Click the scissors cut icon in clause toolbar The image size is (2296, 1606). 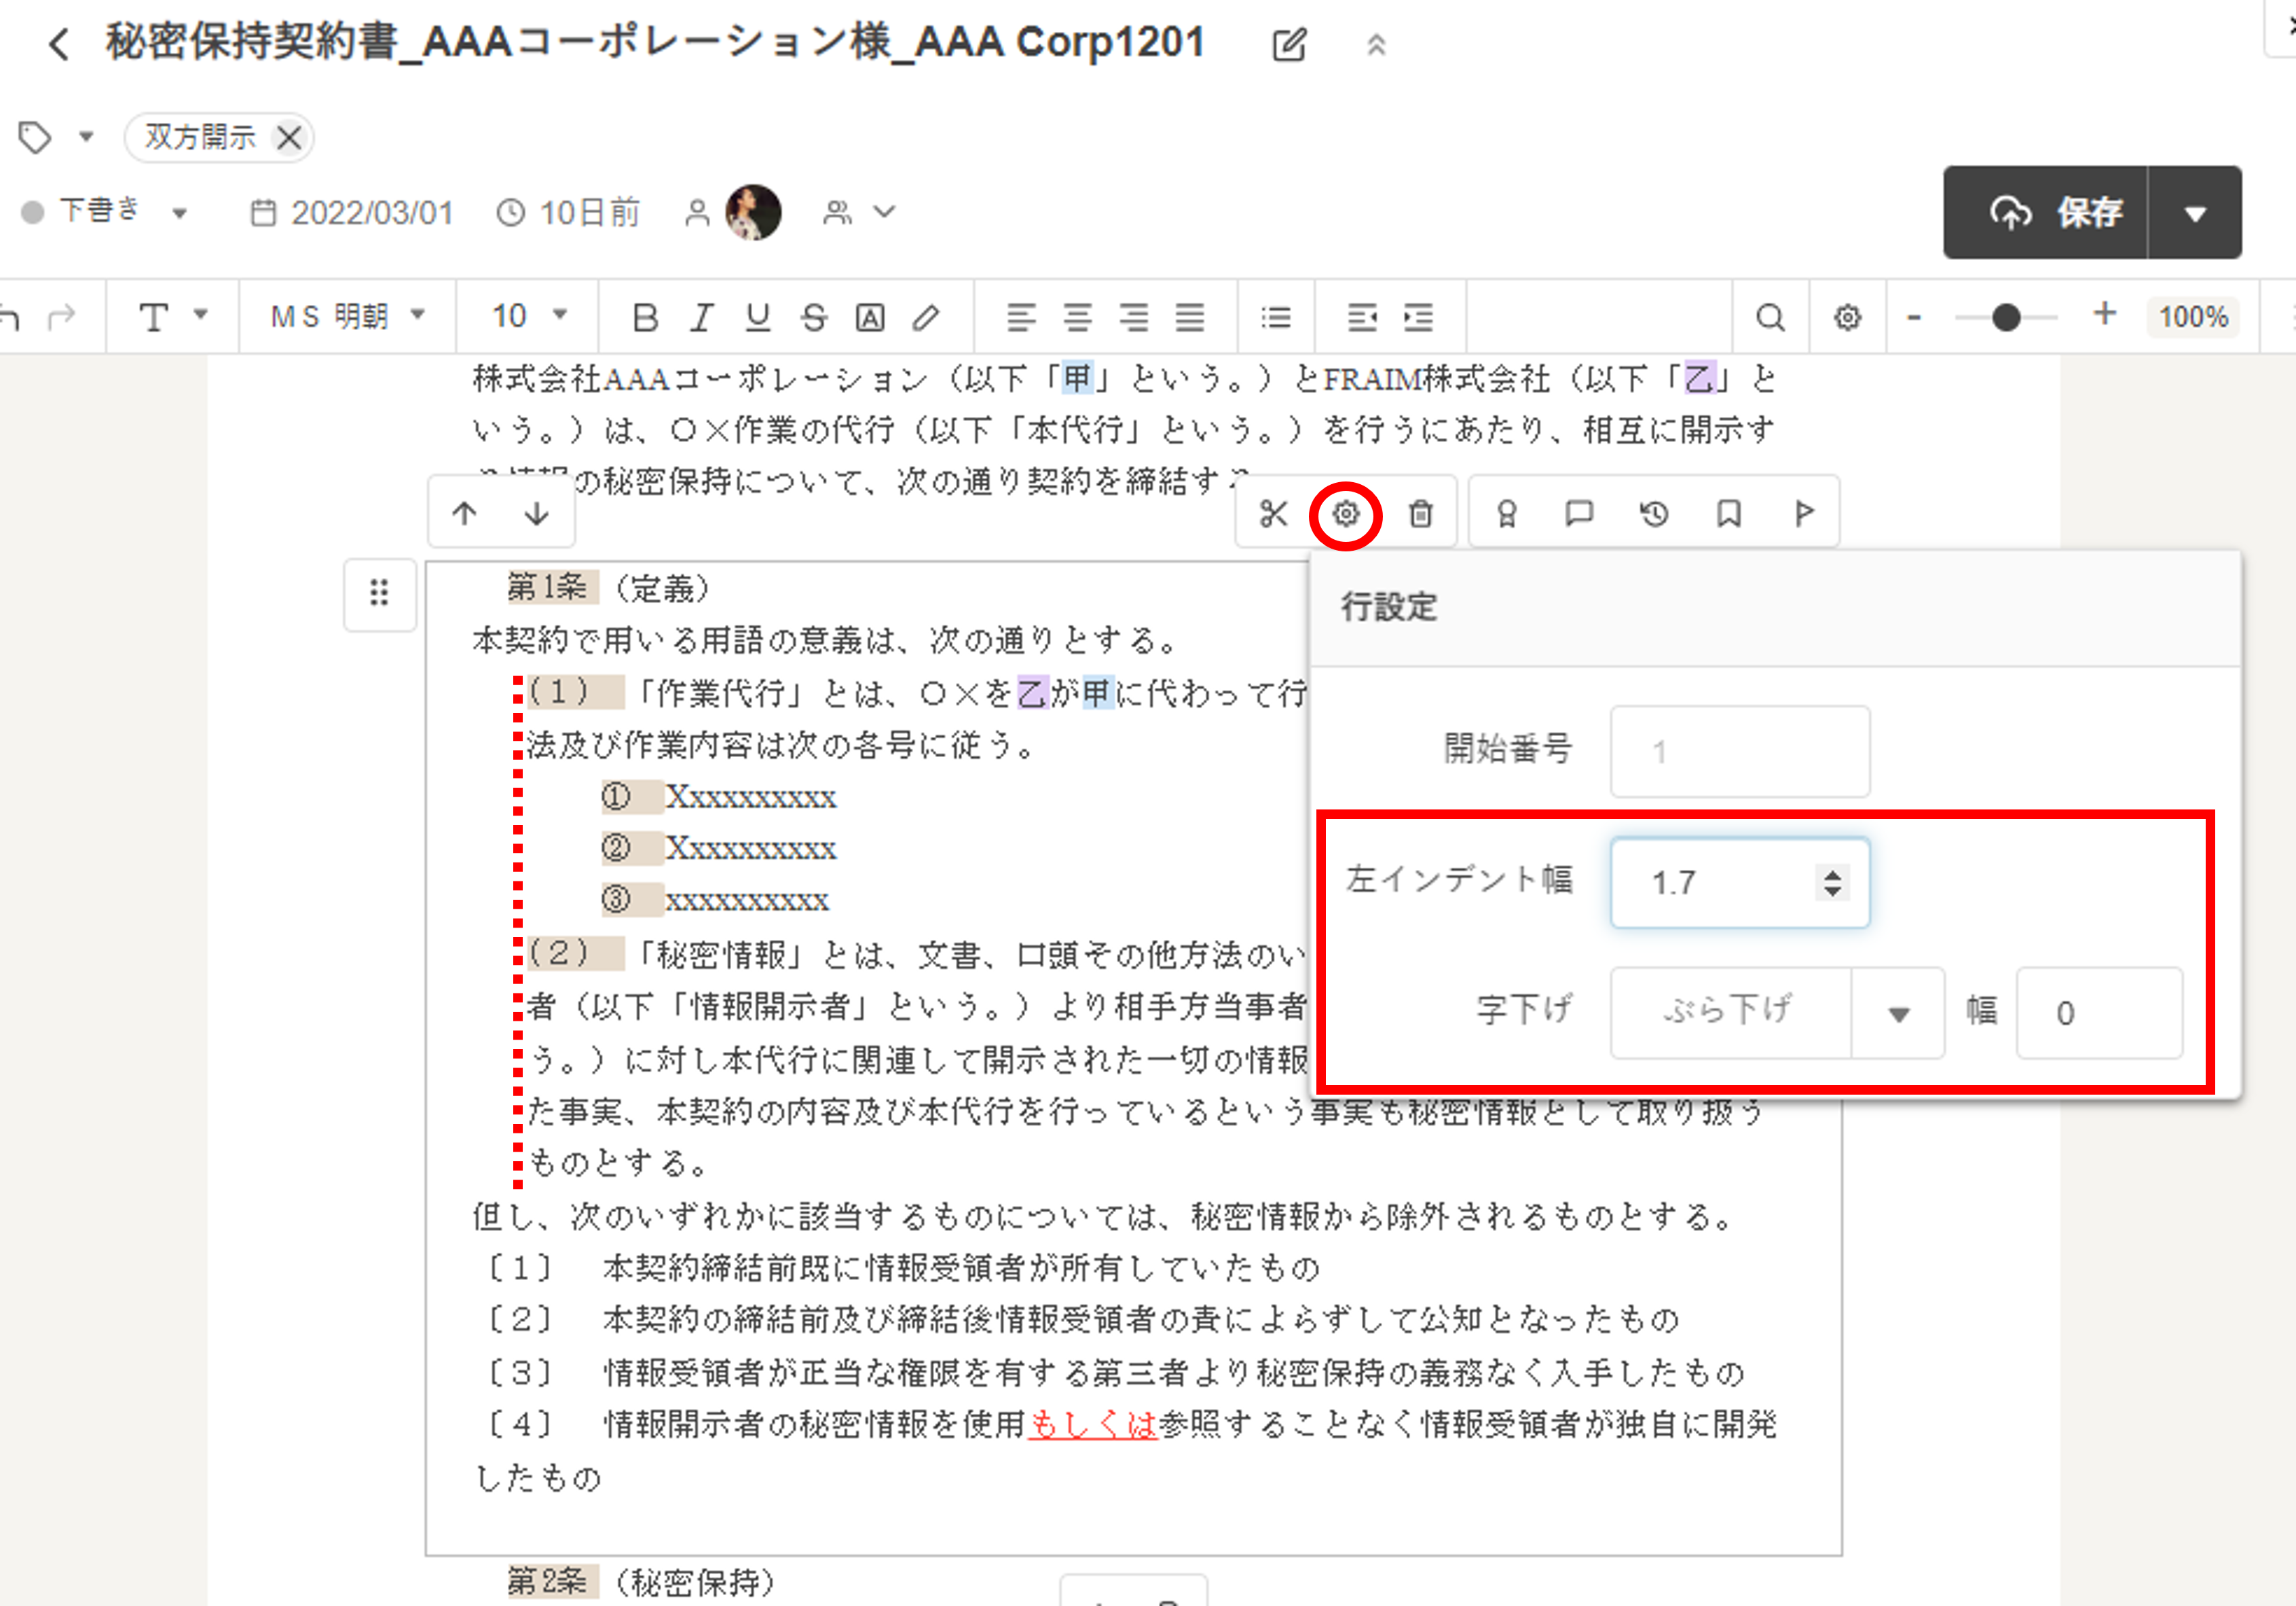[x=1273, y=514]
